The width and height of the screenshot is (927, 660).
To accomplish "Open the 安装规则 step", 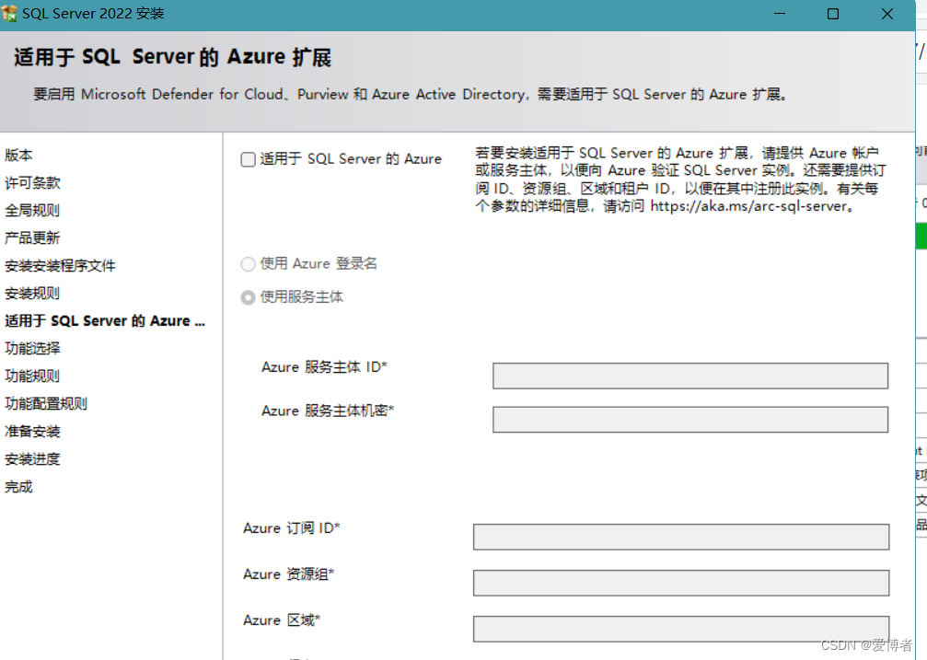I will (x=30, y=293).
